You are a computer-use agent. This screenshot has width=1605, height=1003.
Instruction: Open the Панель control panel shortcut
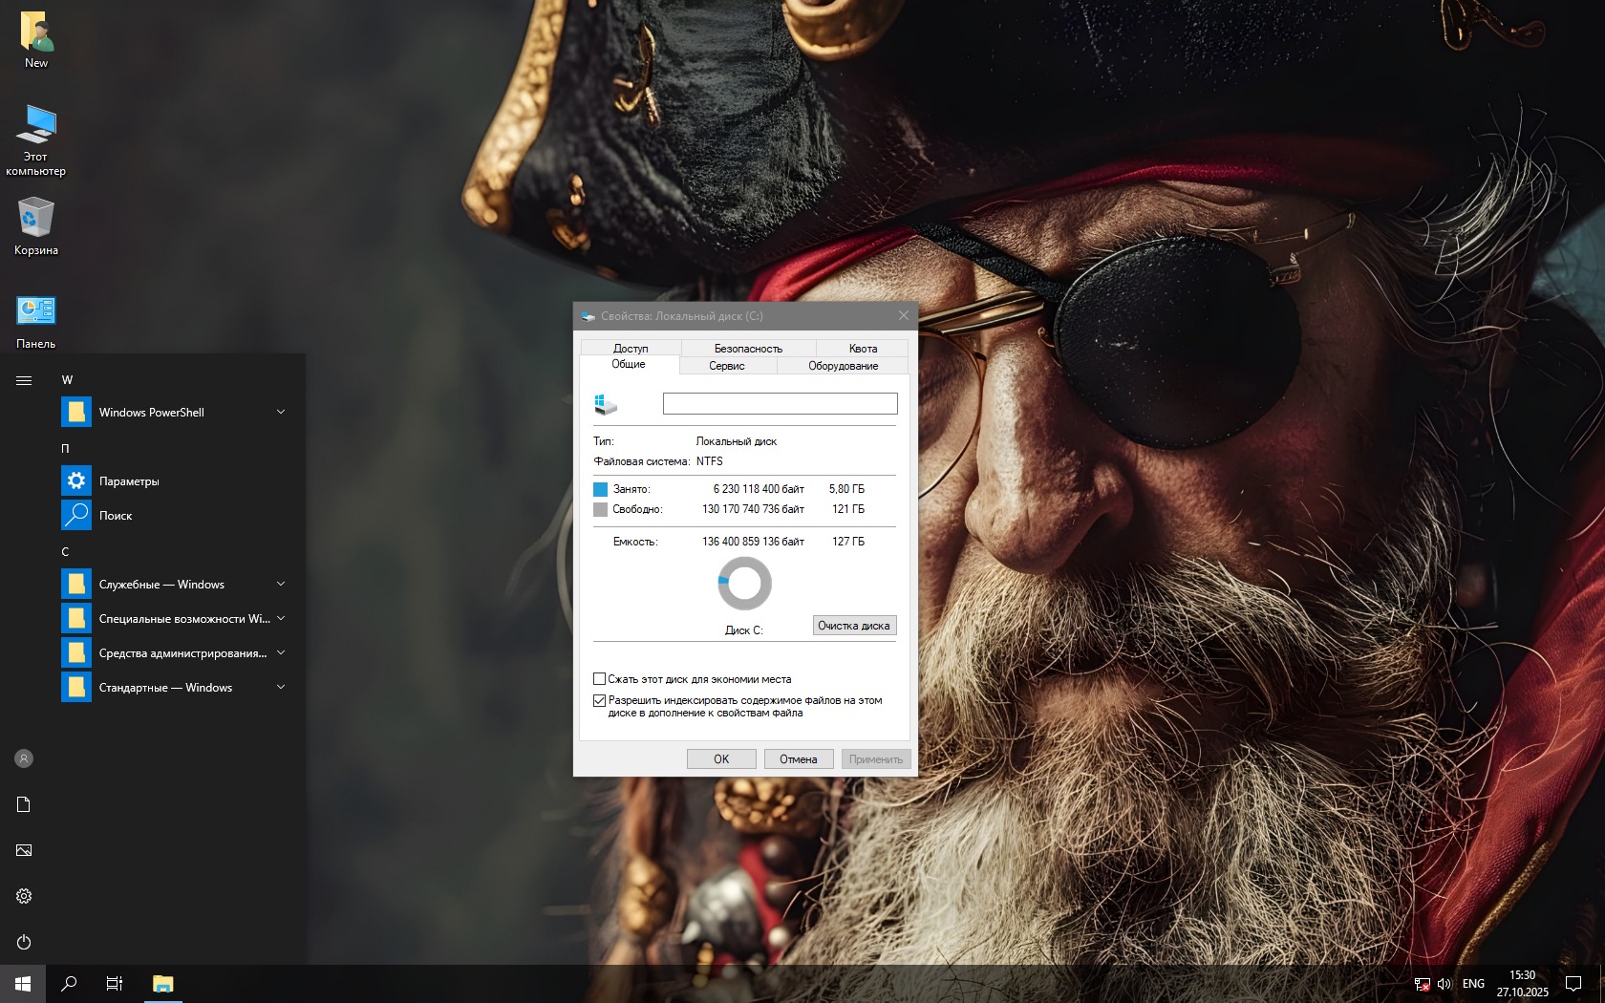coord(36,320)
